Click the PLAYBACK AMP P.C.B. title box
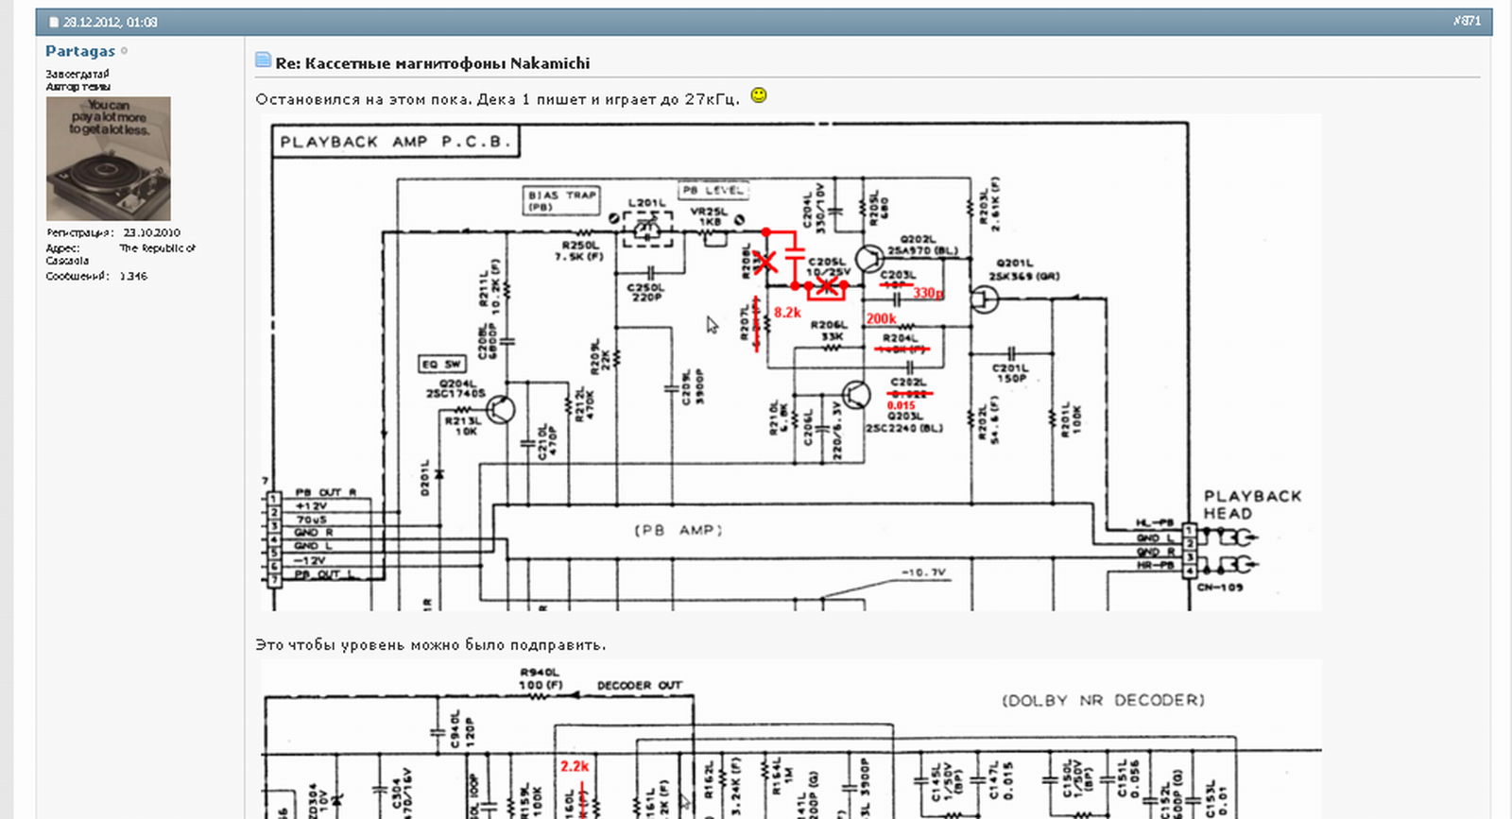Screen dimensions: 1512x819 [396, 142]
